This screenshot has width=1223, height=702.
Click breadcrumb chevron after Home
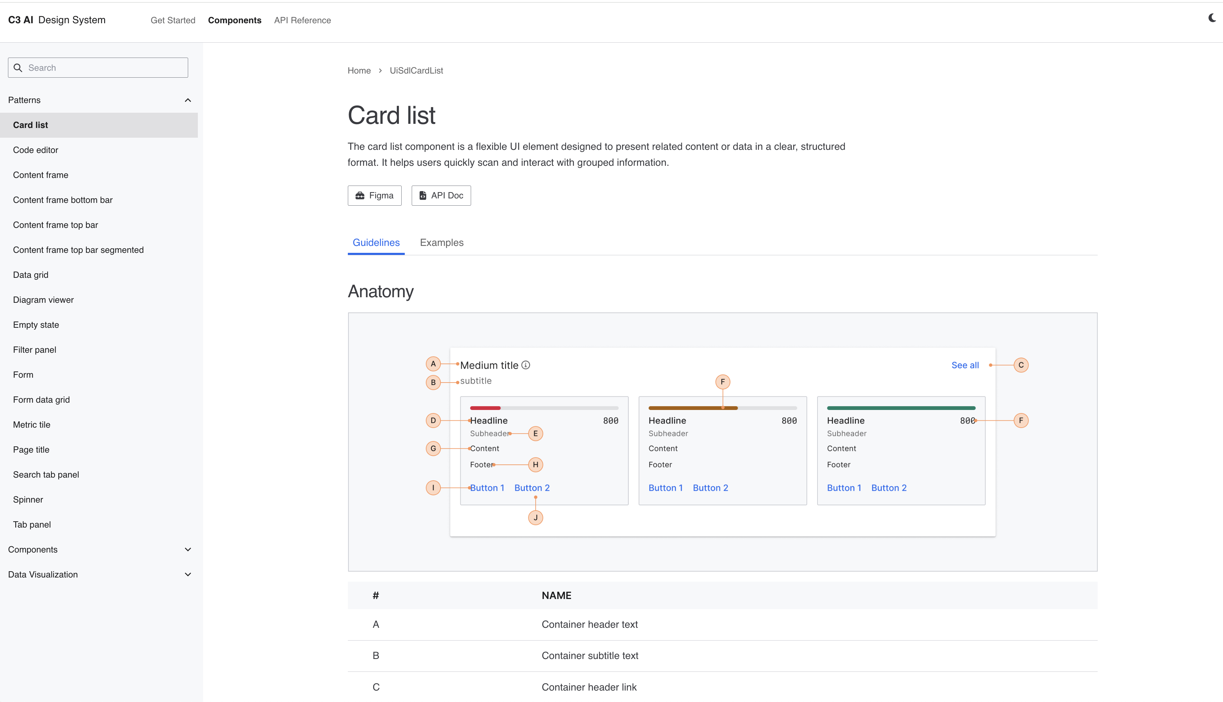tap(380, 71)
